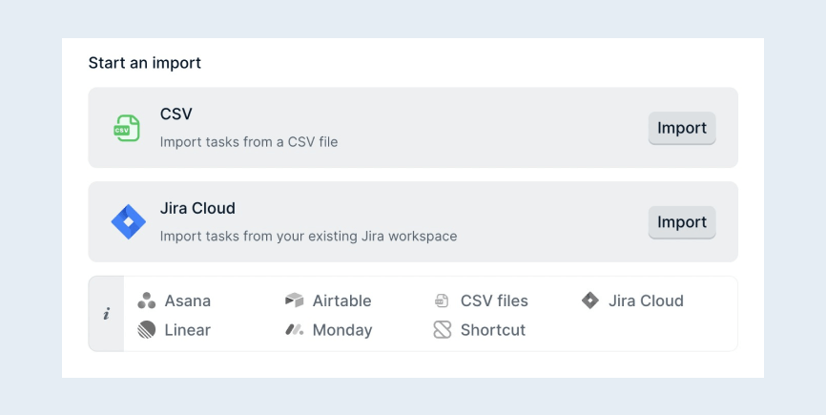Click the Airtable box icon
This screenshot has width=826, height=415.
click(x=295, y=301)
